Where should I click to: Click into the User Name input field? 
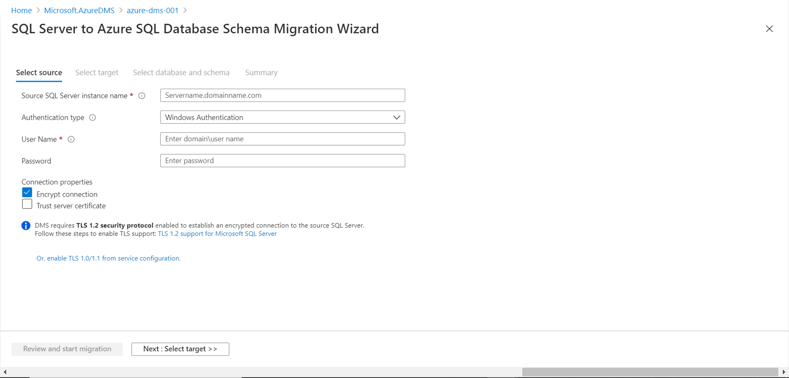pos(282,139)
